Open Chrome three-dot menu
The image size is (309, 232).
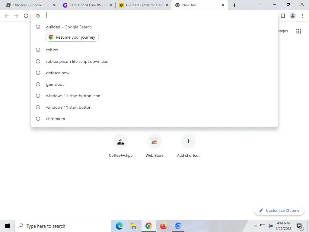pos(302,16)
